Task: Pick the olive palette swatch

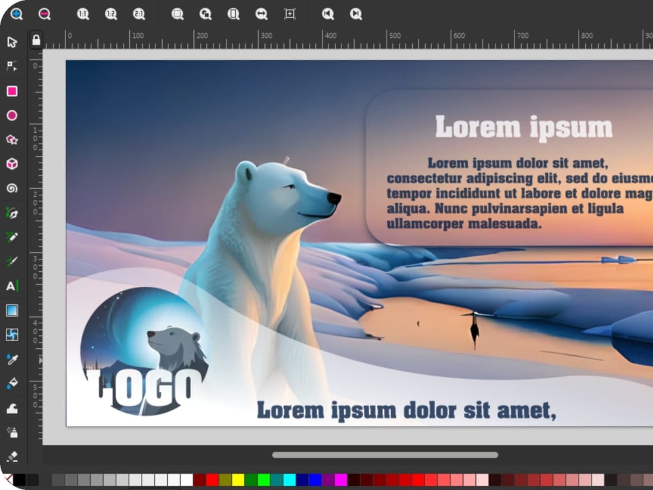Action: pos(225,480)
